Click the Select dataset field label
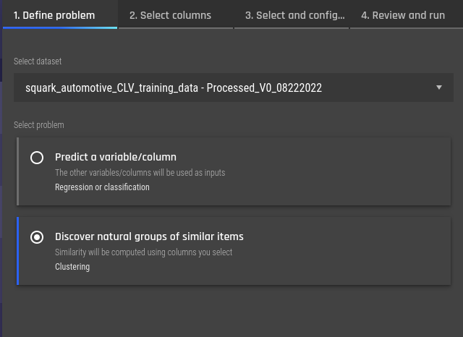 tap(38, 61)
